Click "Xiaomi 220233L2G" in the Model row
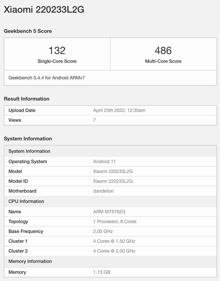 pyautogui.click(x=113, y=171)
